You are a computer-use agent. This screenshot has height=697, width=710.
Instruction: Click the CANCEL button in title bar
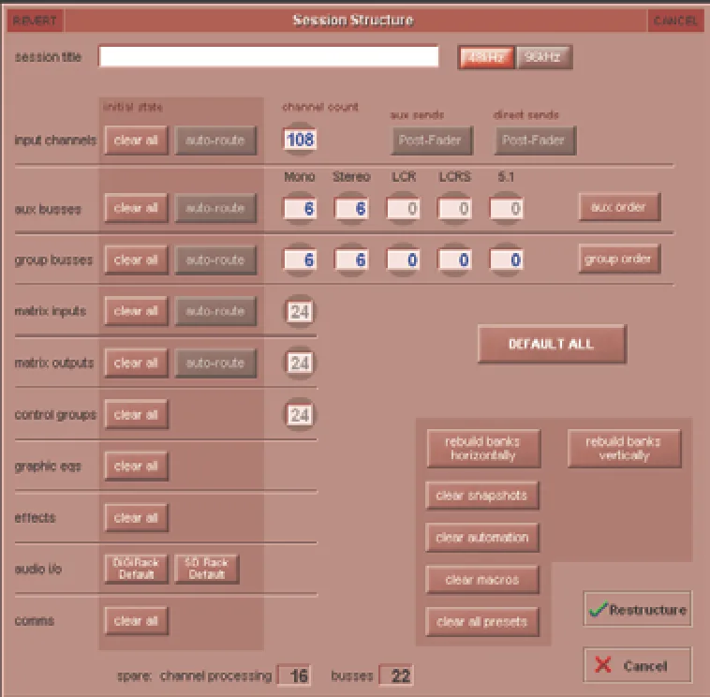[x=675, y=21]
